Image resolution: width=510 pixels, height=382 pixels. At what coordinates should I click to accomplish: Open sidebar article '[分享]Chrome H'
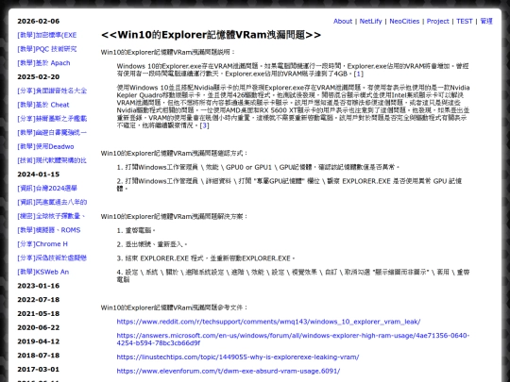point(42,244)
